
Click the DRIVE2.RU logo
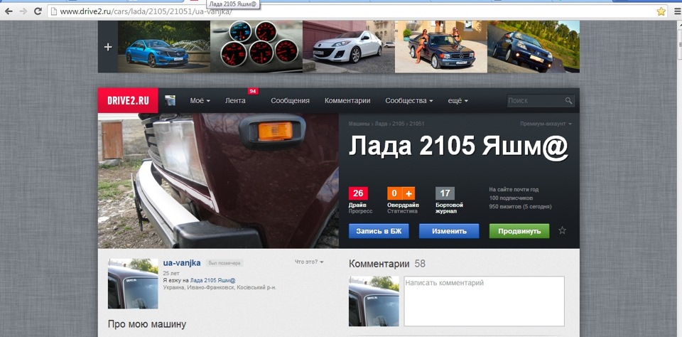(128, 100)
